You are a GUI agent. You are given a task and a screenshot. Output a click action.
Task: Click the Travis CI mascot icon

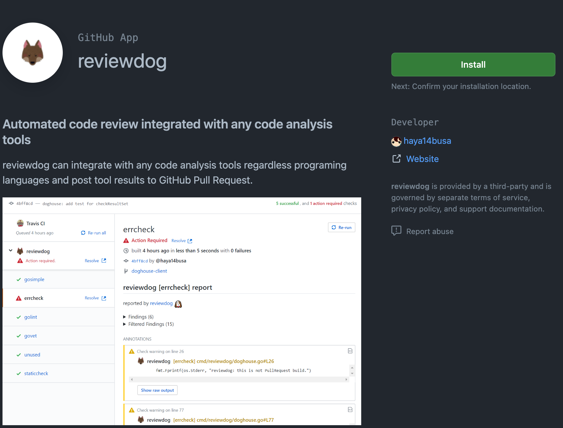pyautogui.click(x=20, y=223)
